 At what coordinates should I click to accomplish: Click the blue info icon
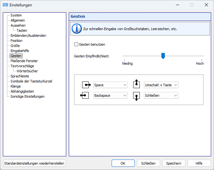pos(77,29)
